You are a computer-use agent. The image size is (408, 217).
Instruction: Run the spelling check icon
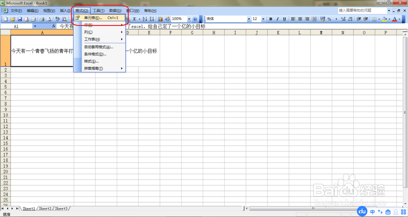point(58,19)
